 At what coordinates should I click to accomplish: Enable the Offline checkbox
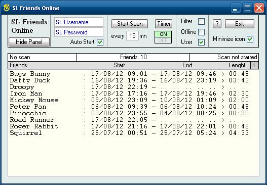(x=201, y=32)
